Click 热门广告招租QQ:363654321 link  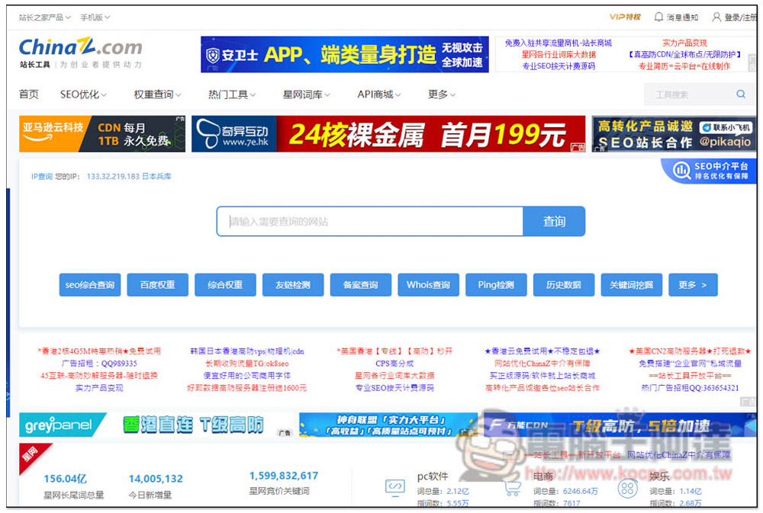pos(690,387)
